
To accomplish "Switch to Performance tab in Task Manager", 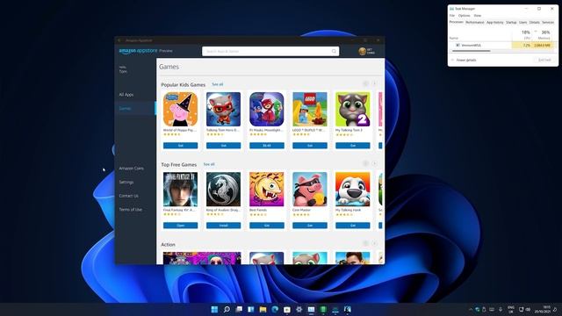I will click(475, 23).
